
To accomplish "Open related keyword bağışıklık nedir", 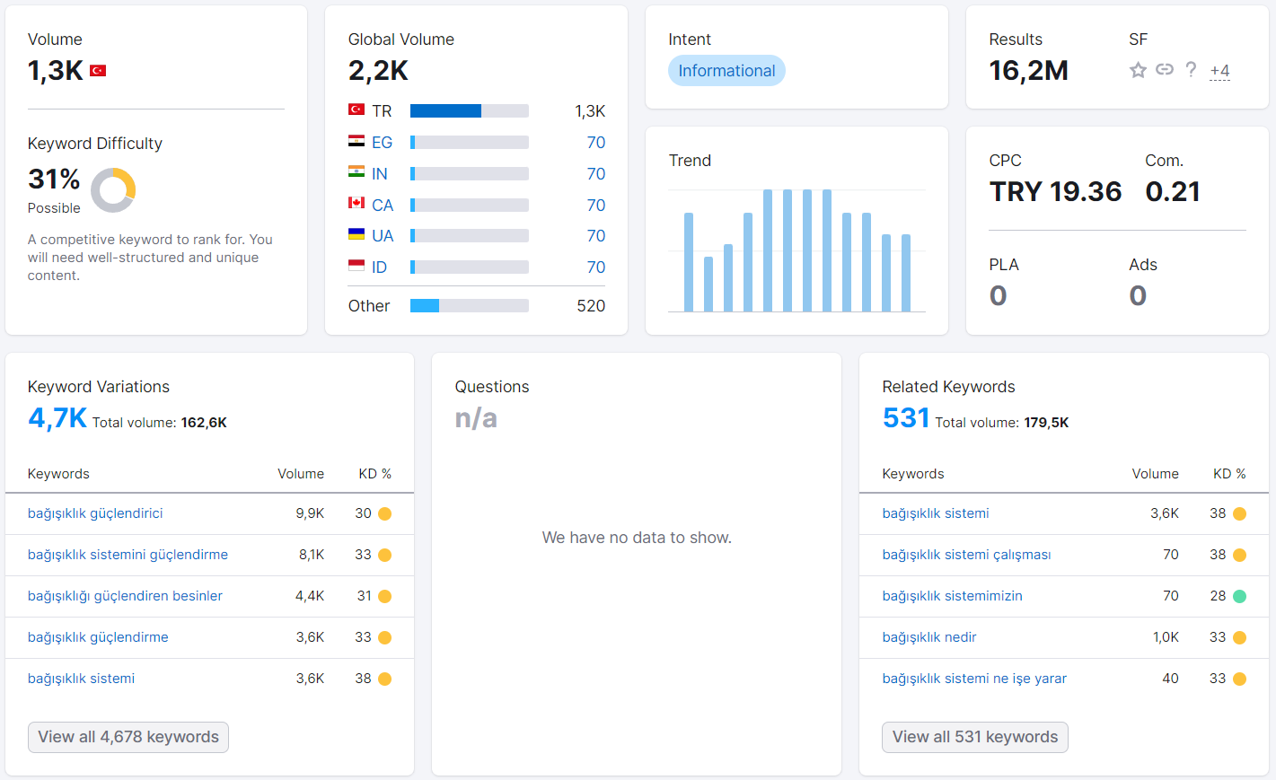I will (929, 637).
